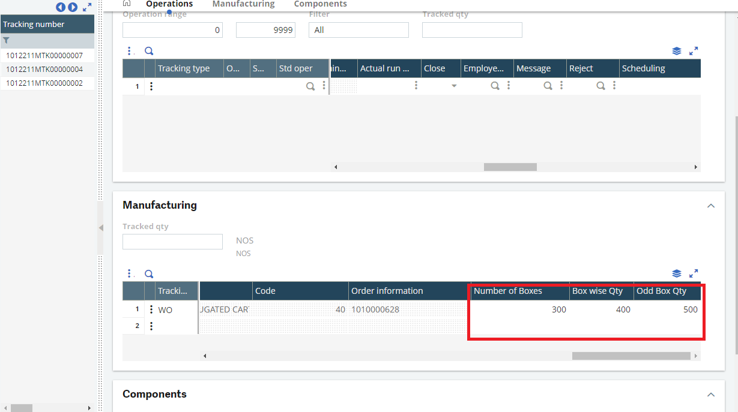The width and height of the screenshot is (738, 412).
Task: Click the search magnifier above the Manufacturing grid
Action: [x=148, y=273]
